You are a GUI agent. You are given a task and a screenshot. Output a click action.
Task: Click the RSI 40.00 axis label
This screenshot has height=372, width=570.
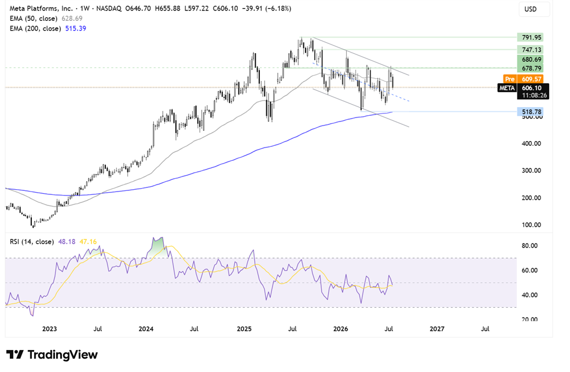(x=529, y=295)
